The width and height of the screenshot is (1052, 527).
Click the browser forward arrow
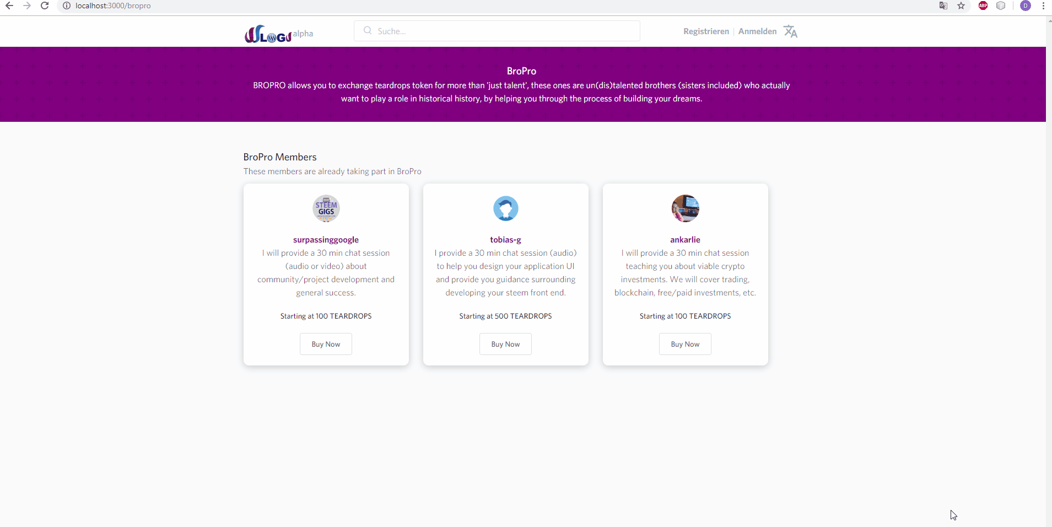coord(26,6)
